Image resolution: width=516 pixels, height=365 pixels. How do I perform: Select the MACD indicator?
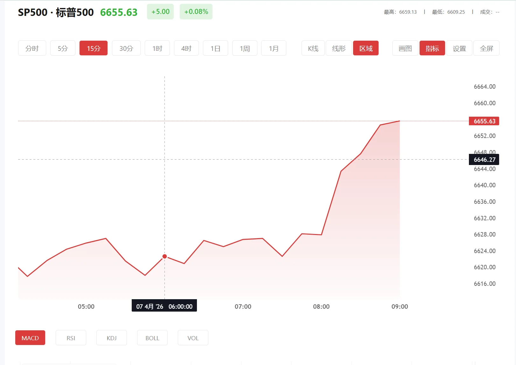click(30, 338)
